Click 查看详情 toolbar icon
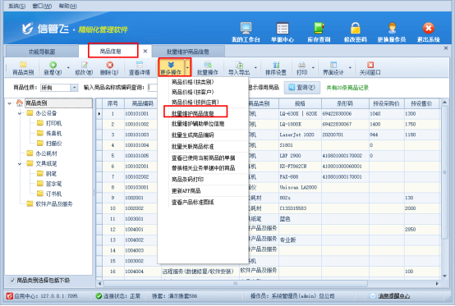This screenshot has width=455, height=306. tap(140, 68)
